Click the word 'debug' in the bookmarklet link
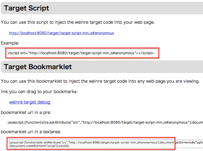This screenshot has width=203, height=151. pyautogui.click(x=44, y=102)
